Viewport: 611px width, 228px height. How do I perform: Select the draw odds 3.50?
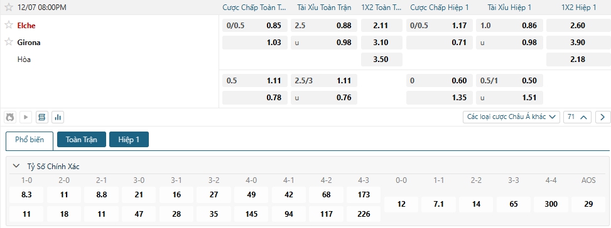click(382, 60)
